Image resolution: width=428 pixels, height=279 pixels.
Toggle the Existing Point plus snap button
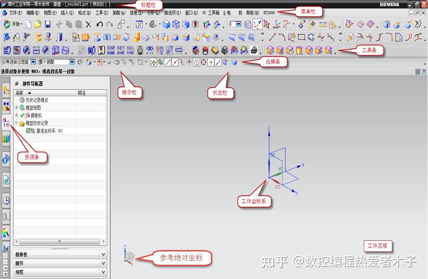tap(211, 62)
